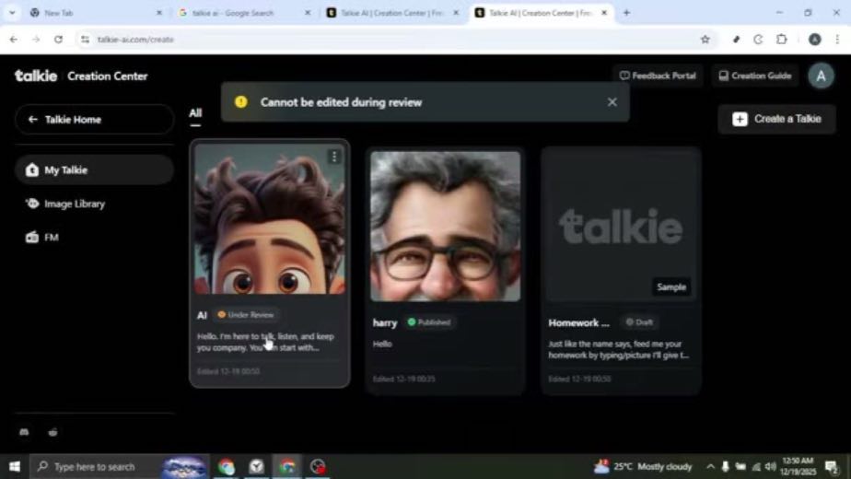The image size is (851, 479).
Task: Open the browser extensions puzzle icon
Action: tap(782, 40)
